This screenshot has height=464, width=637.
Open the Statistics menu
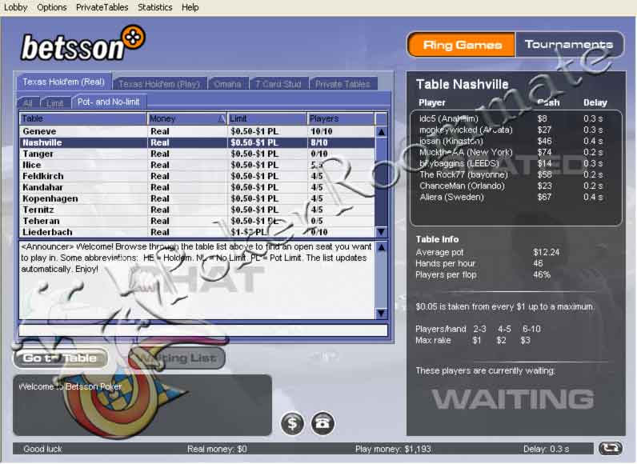pos(154,7)
